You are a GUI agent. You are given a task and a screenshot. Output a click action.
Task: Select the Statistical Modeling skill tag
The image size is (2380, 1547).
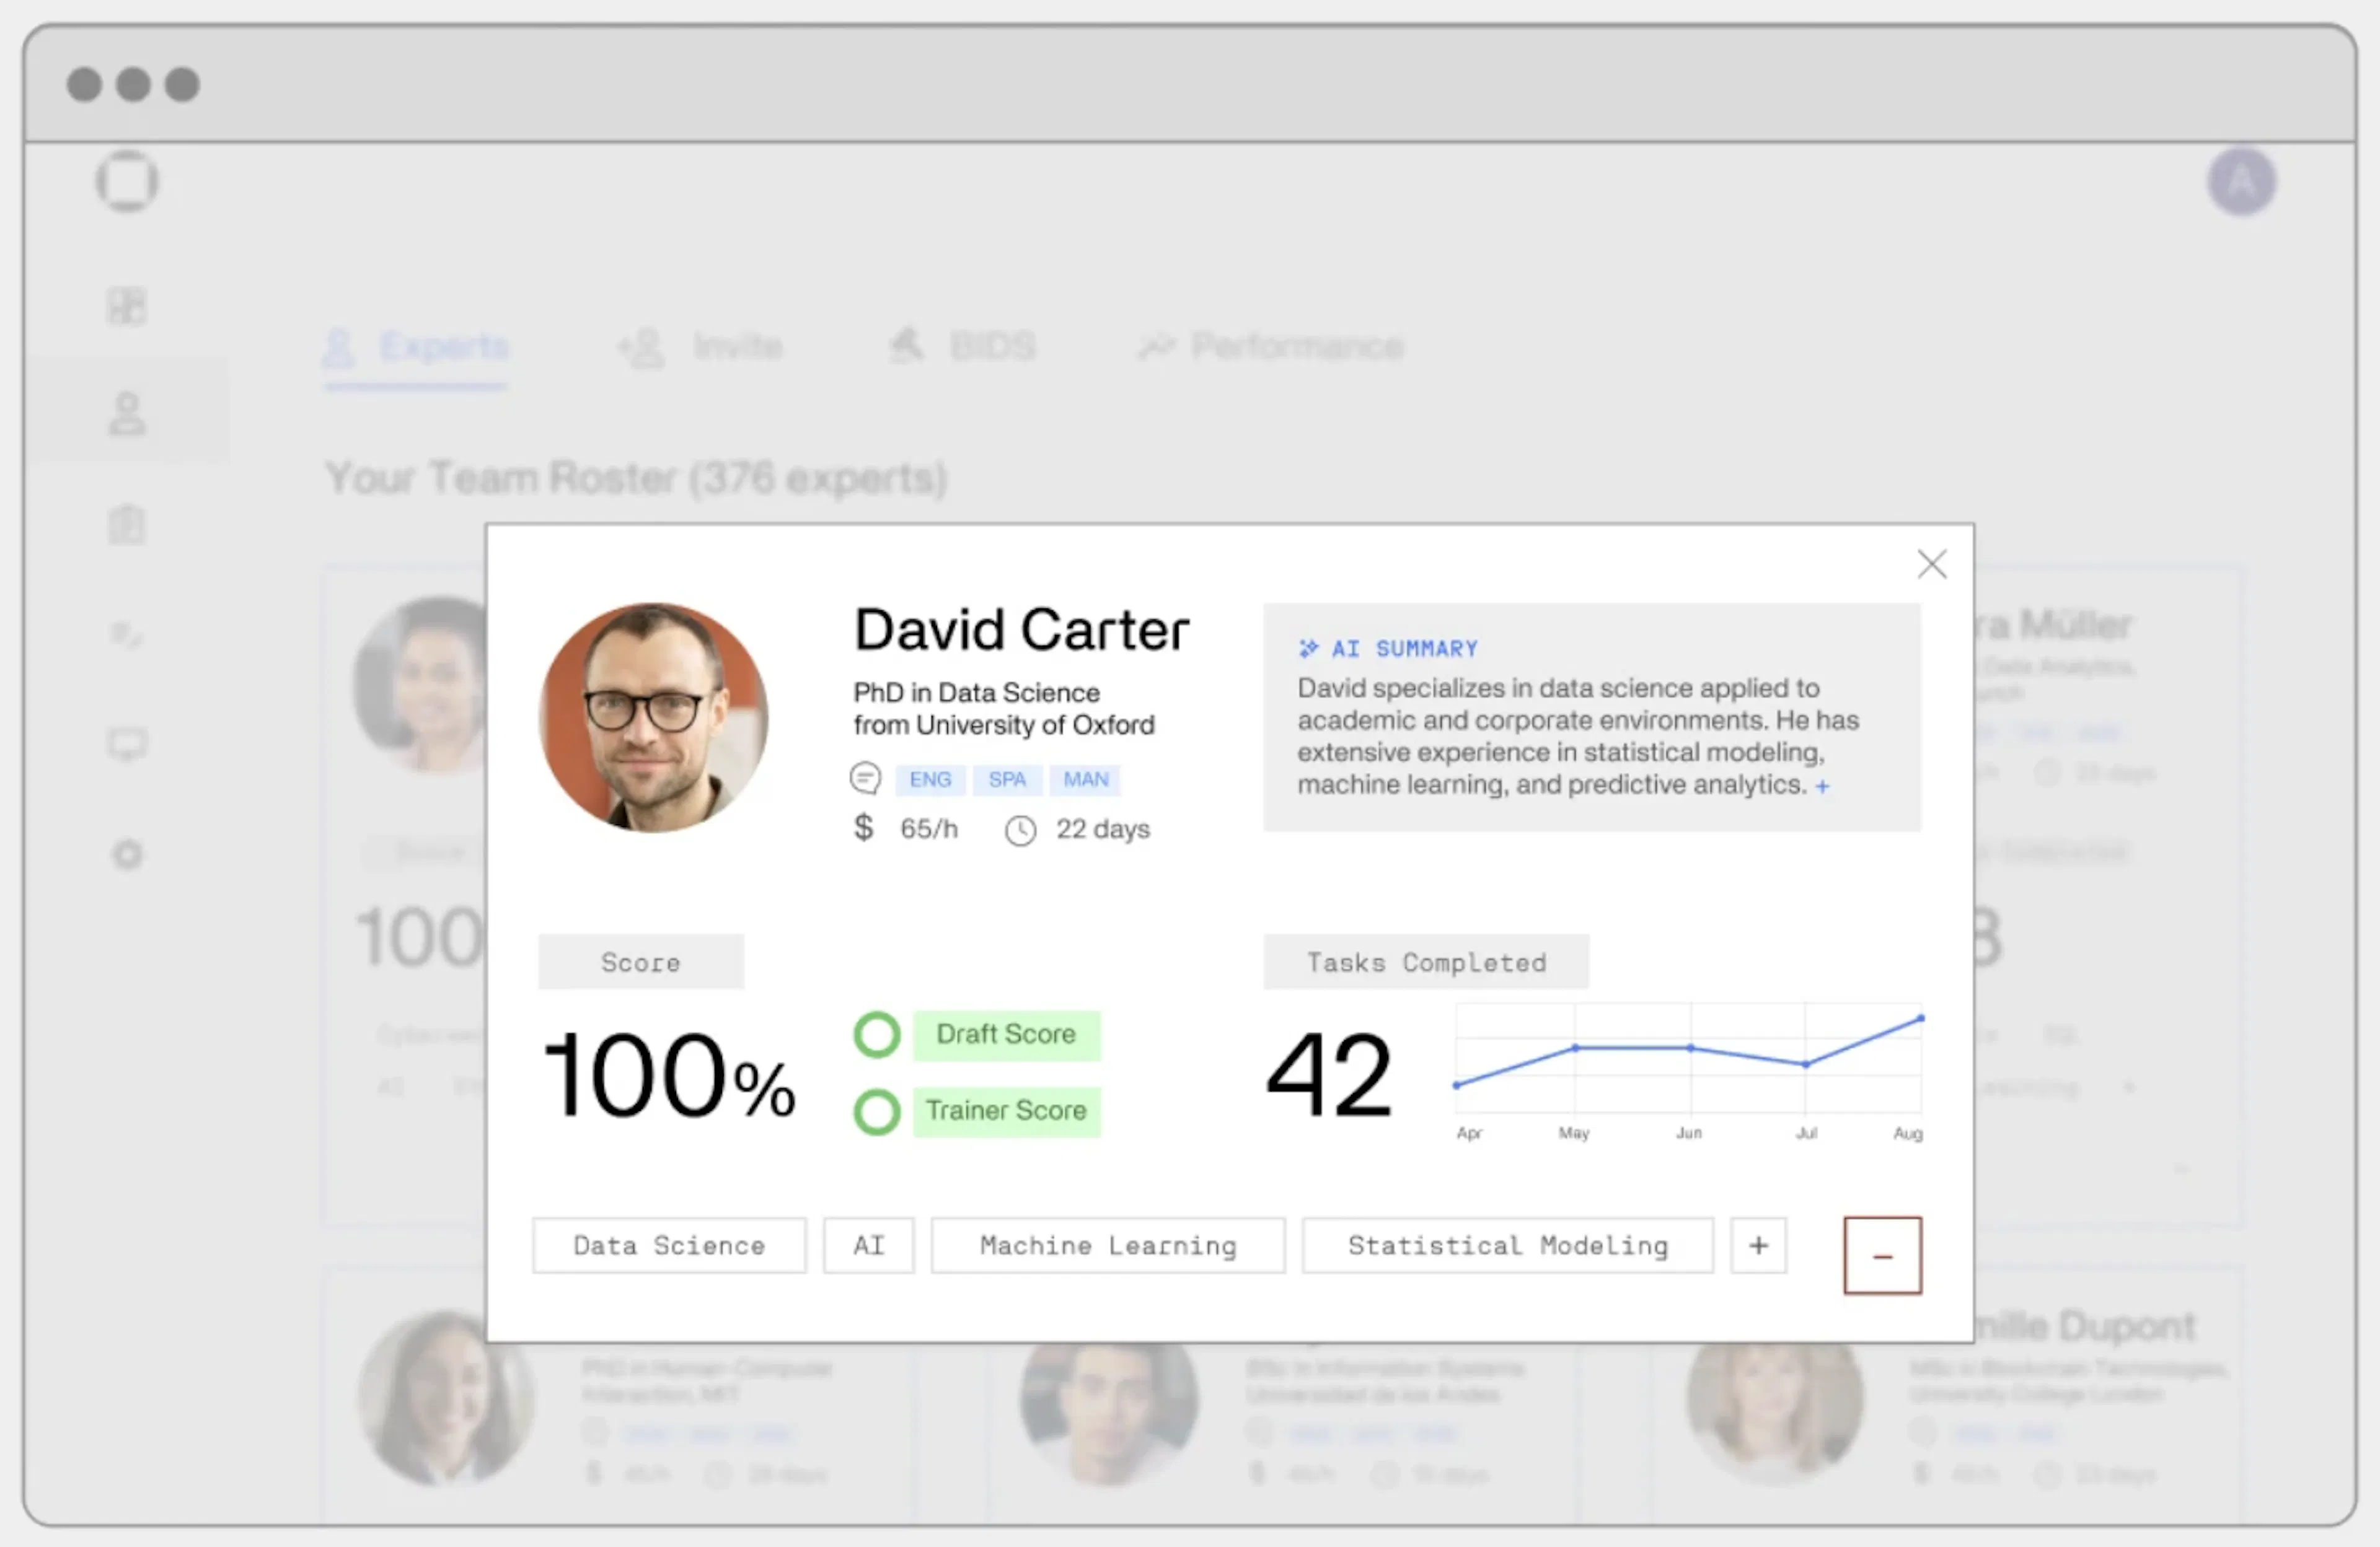click(1508, 1245)
